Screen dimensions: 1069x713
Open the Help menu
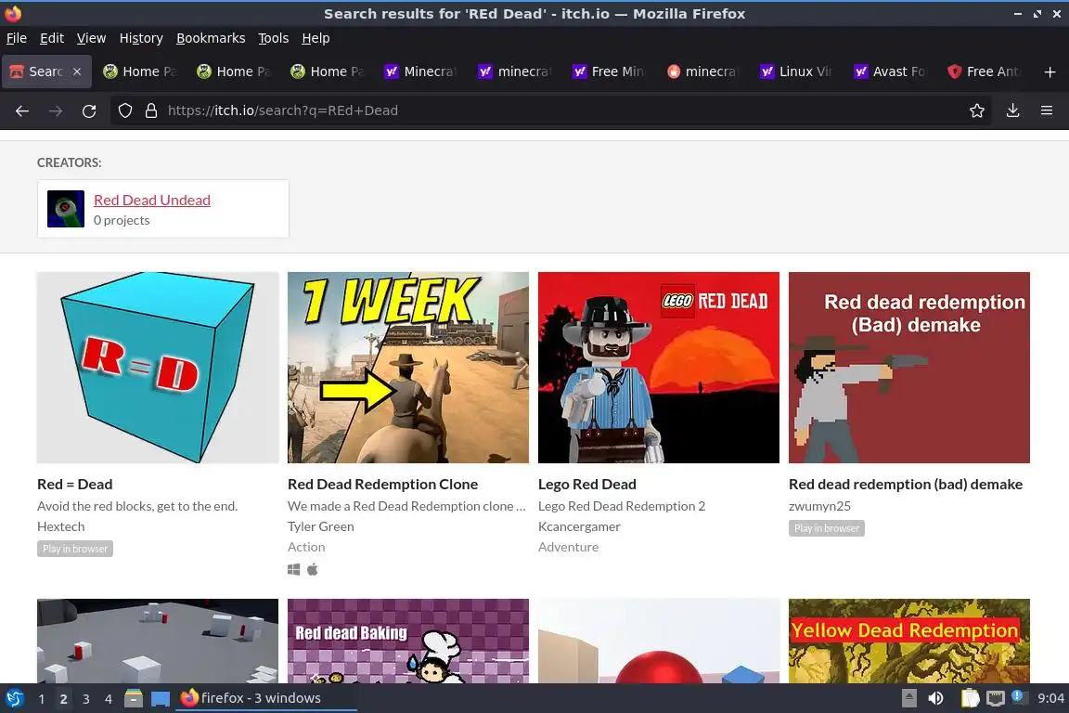(316, 38)
